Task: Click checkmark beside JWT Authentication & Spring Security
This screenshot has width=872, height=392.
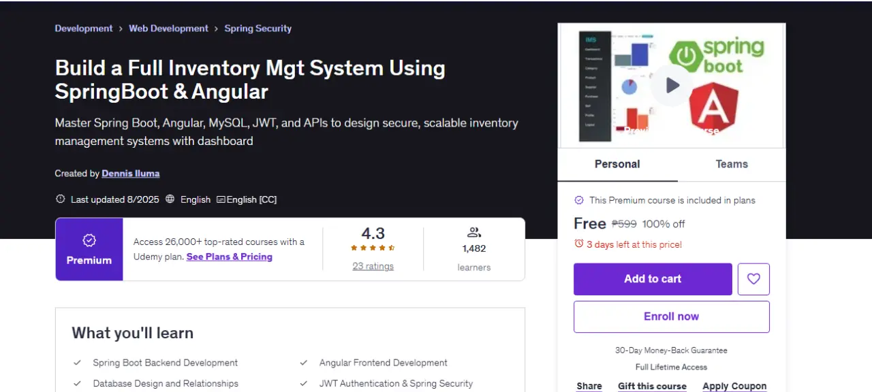Action: 304,383
